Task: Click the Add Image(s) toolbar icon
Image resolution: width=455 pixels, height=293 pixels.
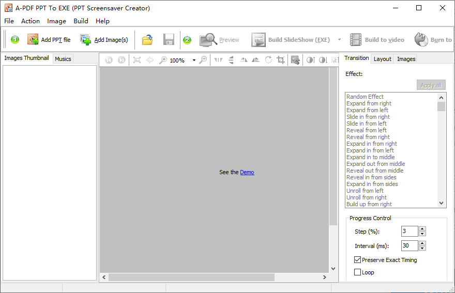Action: click(86, 40)
